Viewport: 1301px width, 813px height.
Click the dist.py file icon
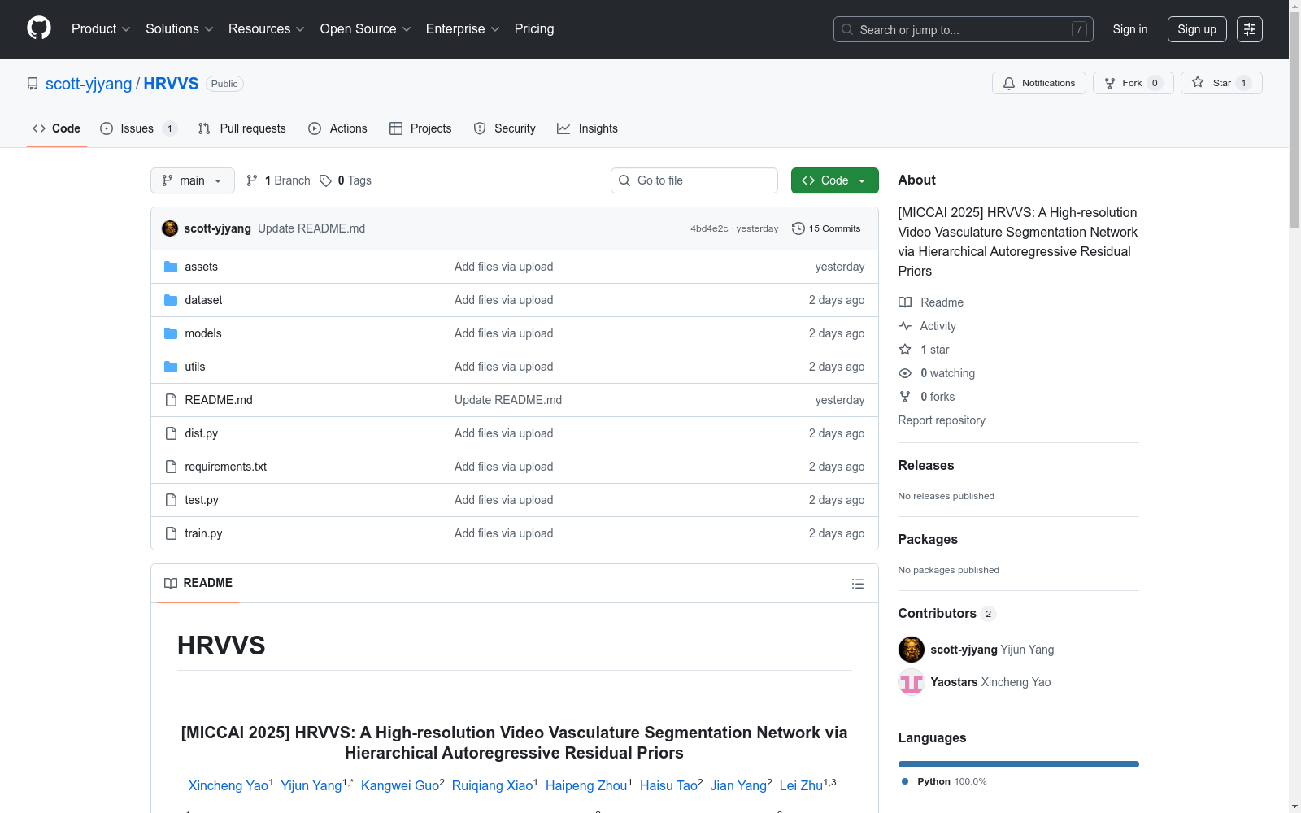click(x=171, y=433)
